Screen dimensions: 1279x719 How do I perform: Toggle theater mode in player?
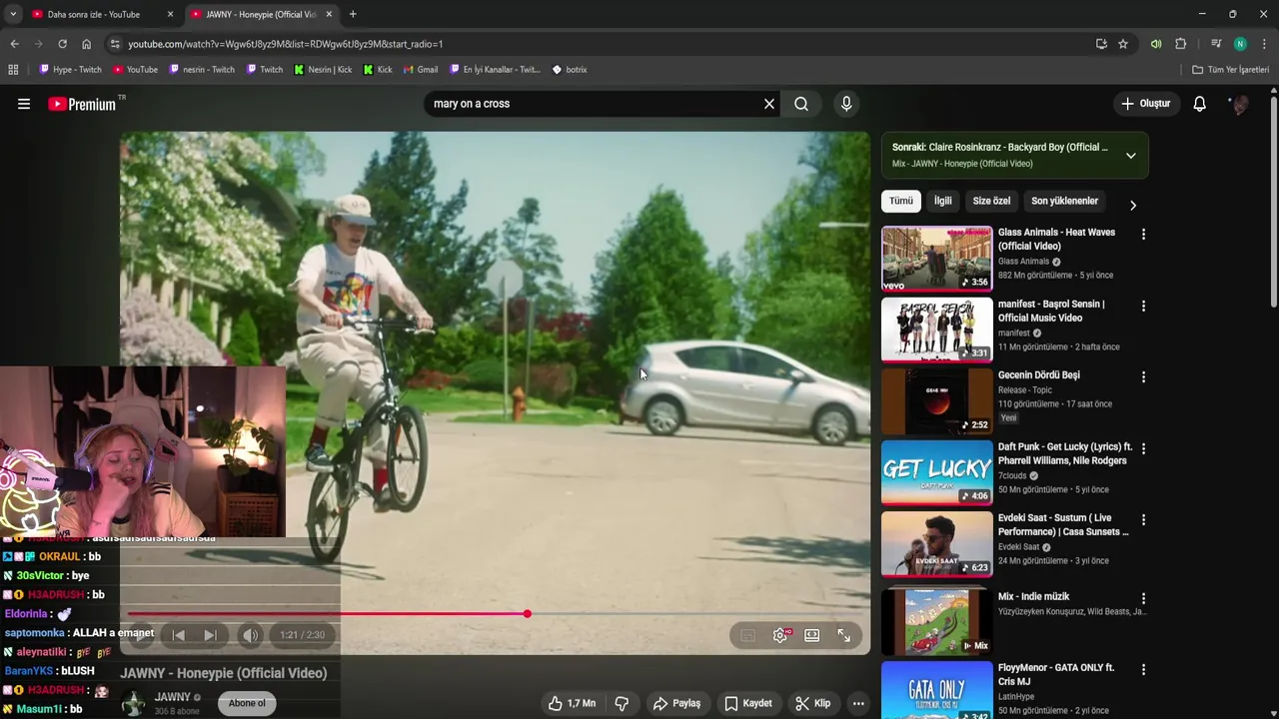coord(812,635)
